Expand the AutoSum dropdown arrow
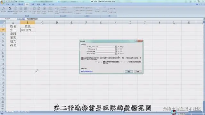Viewport: 205px width, 115px height. tap(10, 13)
